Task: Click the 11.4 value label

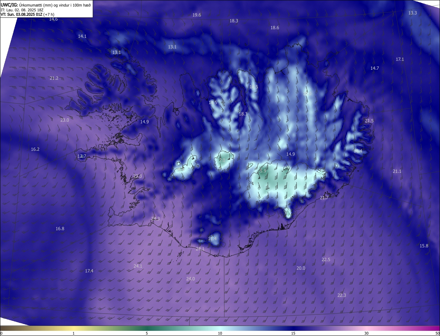Action: [x=212, y=239]
